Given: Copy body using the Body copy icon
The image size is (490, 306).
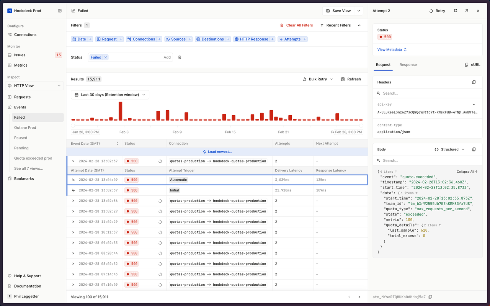Looking at the screenshot, I should pyautogui.click(x=474, y=149).
